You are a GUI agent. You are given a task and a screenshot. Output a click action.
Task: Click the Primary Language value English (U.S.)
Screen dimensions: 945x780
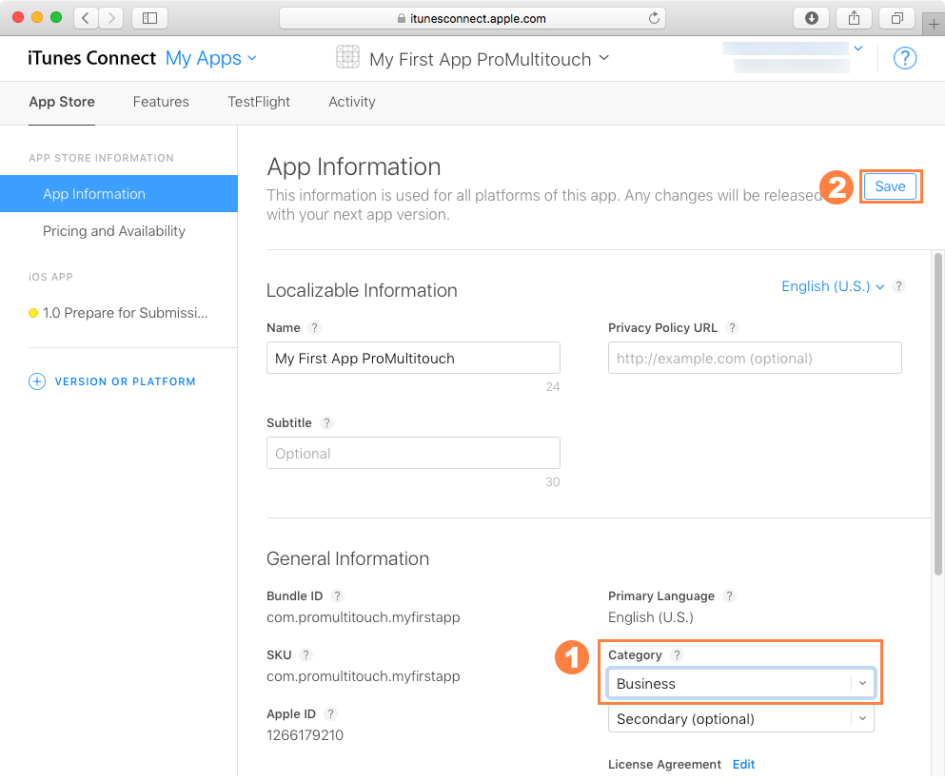pos(651,617)
